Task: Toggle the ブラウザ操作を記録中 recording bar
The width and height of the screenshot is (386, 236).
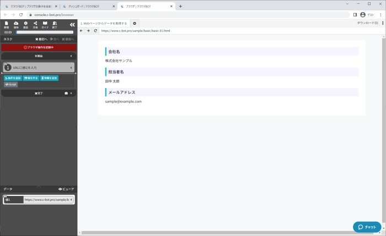Action: [39, 47]
